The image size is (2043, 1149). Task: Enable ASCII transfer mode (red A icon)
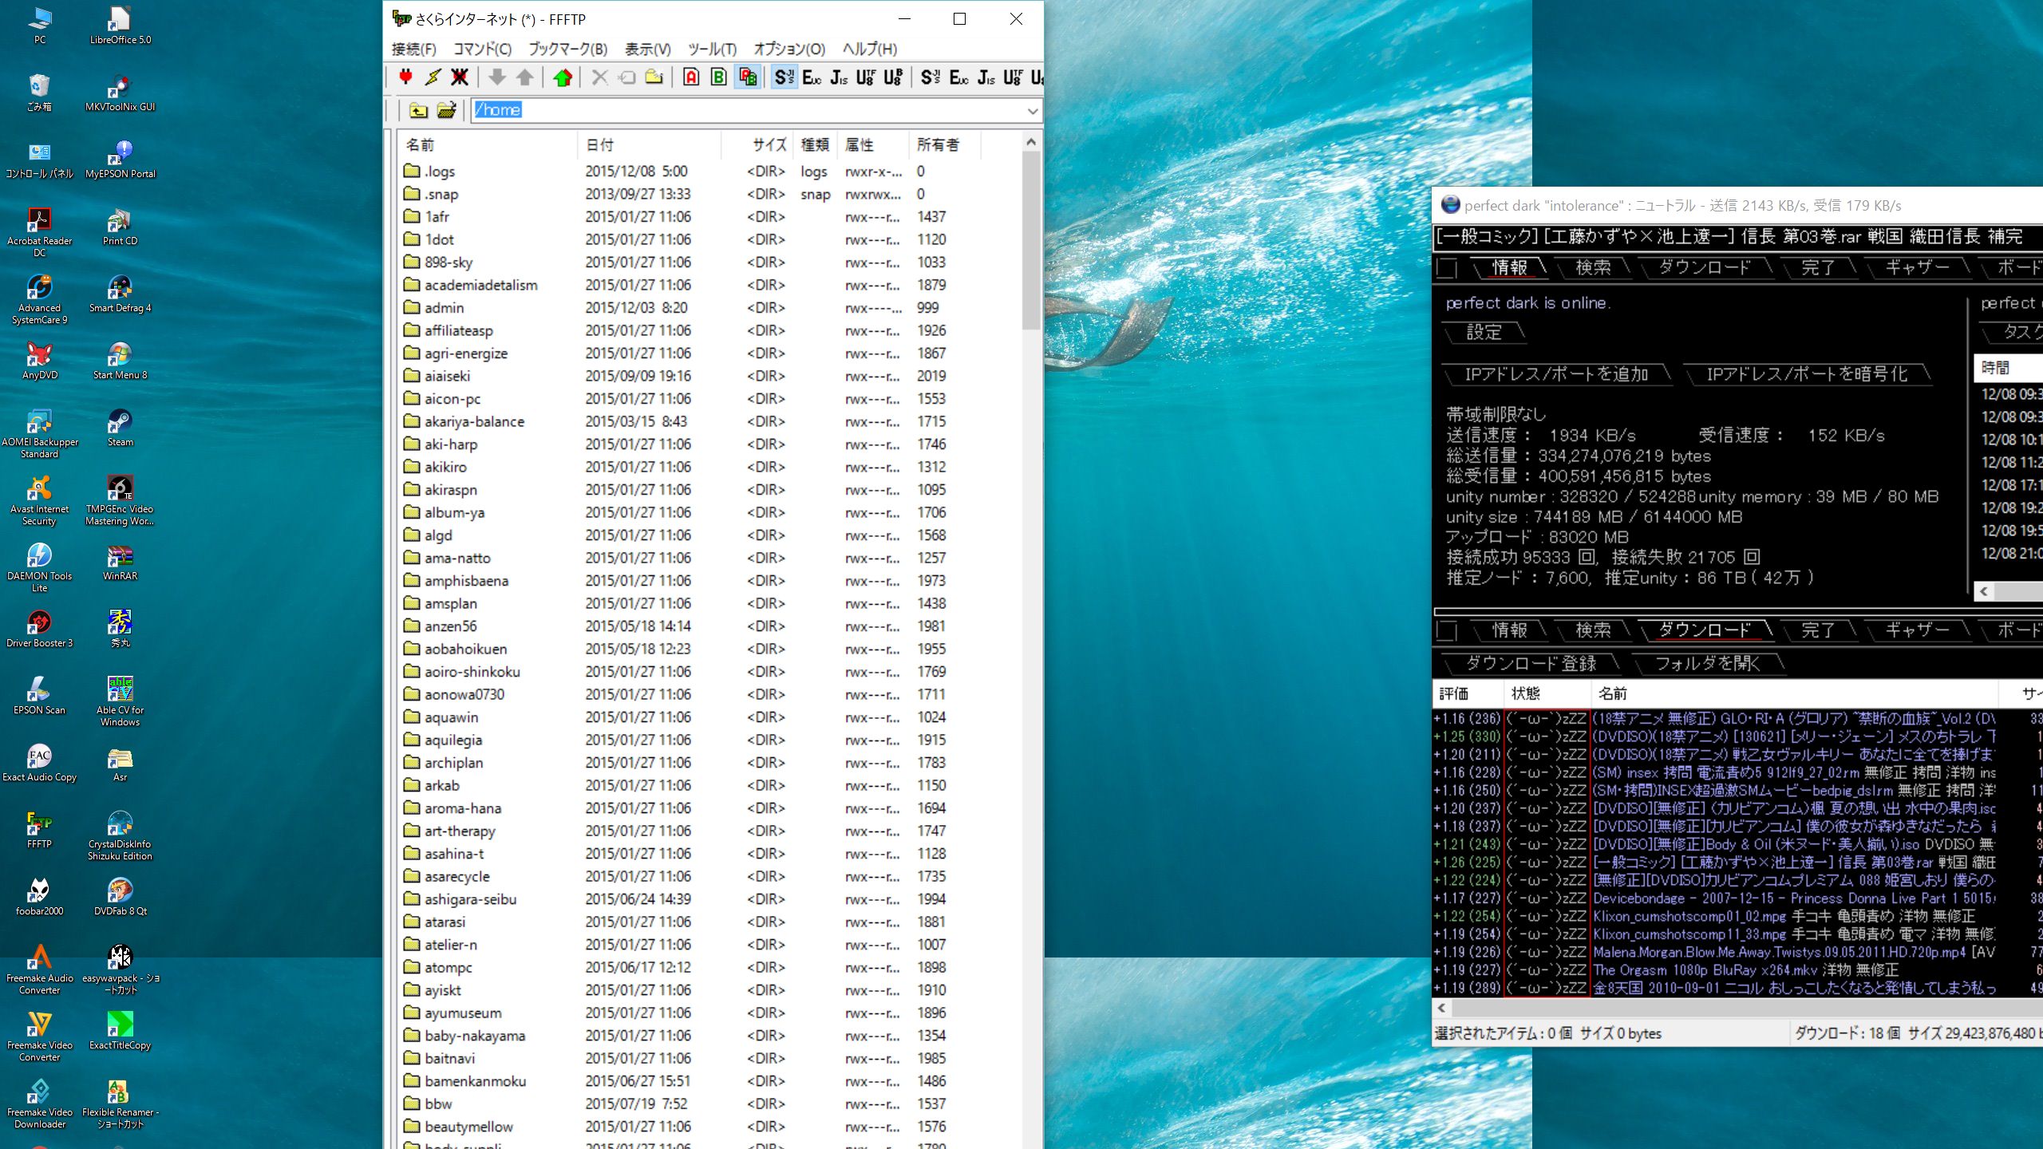692,77
